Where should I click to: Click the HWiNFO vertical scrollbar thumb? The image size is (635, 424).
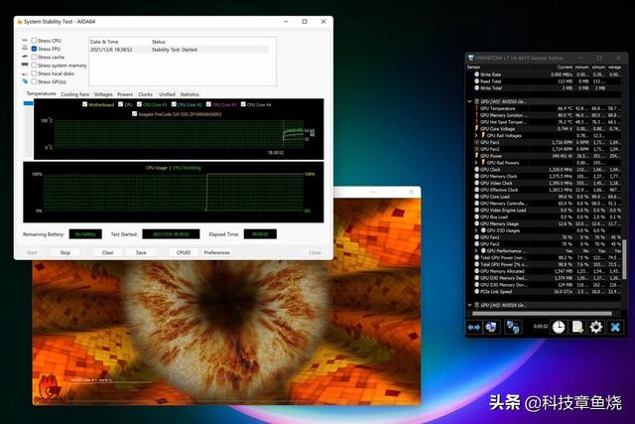[624, 259]
